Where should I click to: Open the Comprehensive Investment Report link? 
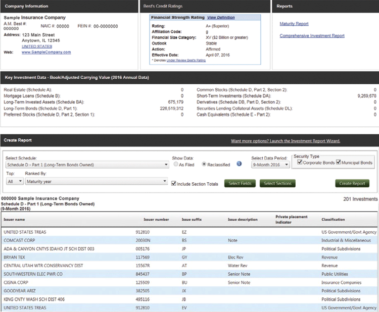[312, 36]
